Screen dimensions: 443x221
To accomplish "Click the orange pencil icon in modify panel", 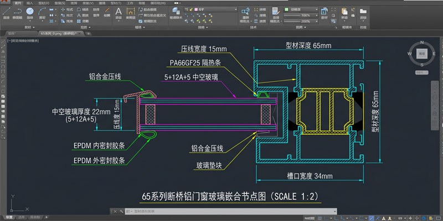I will [x=107, y=10].
